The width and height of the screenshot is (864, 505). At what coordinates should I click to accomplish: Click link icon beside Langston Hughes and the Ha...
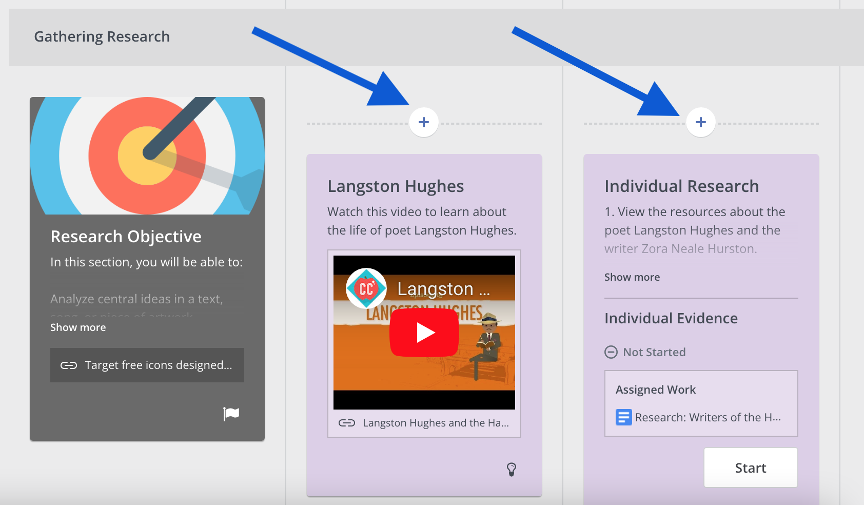click(347, 423)
